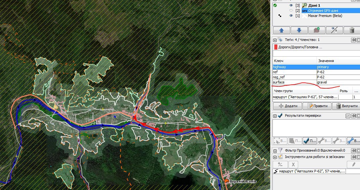
Task: Click the Додати button
Action: [288, 106]
